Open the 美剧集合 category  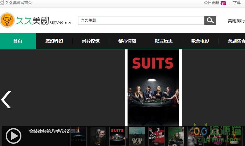pyautogui.click(x=236, y=41)
